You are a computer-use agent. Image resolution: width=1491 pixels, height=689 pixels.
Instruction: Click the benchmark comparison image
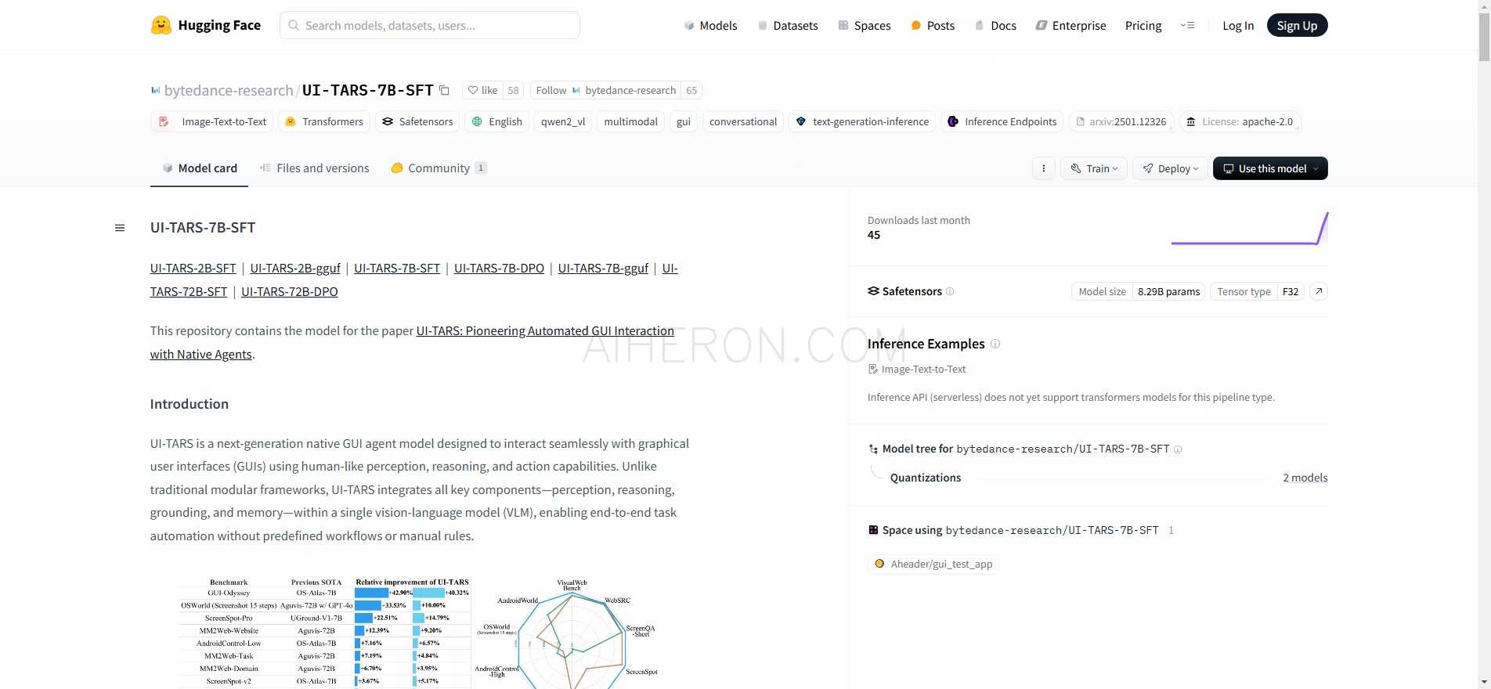(420, 633)
